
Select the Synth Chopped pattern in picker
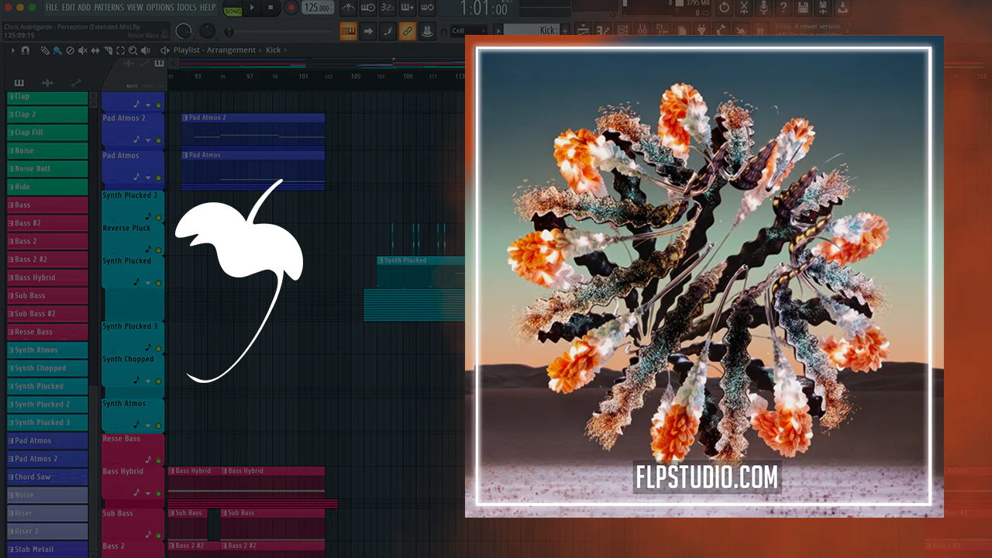point(47,368)
